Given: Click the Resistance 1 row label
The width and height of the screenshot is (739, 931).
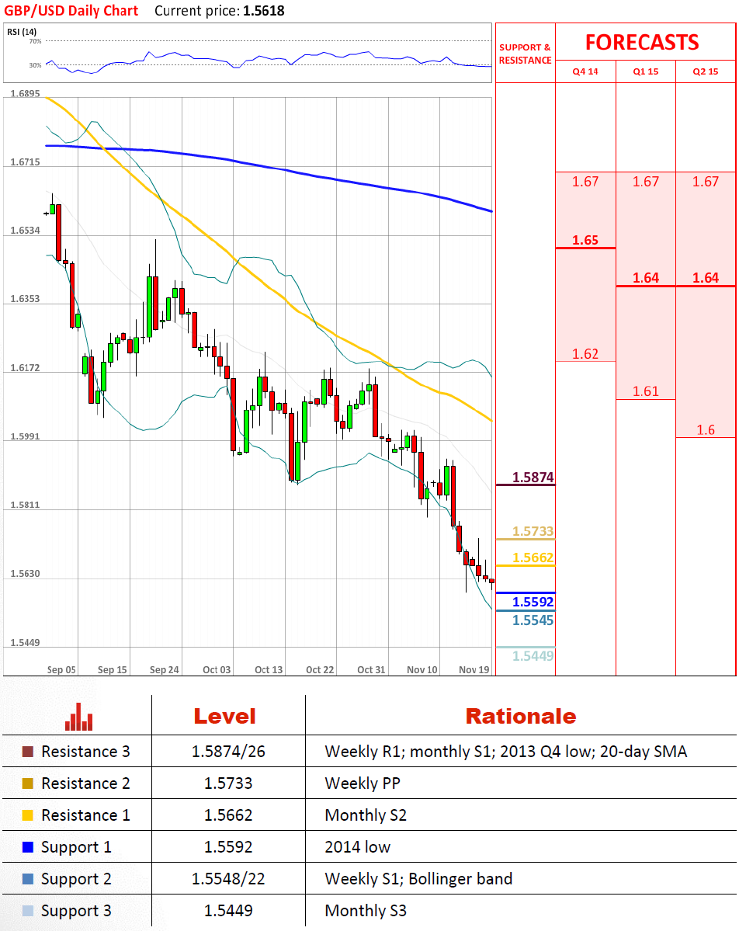Looking at the screenshot, I should [85, 815].
